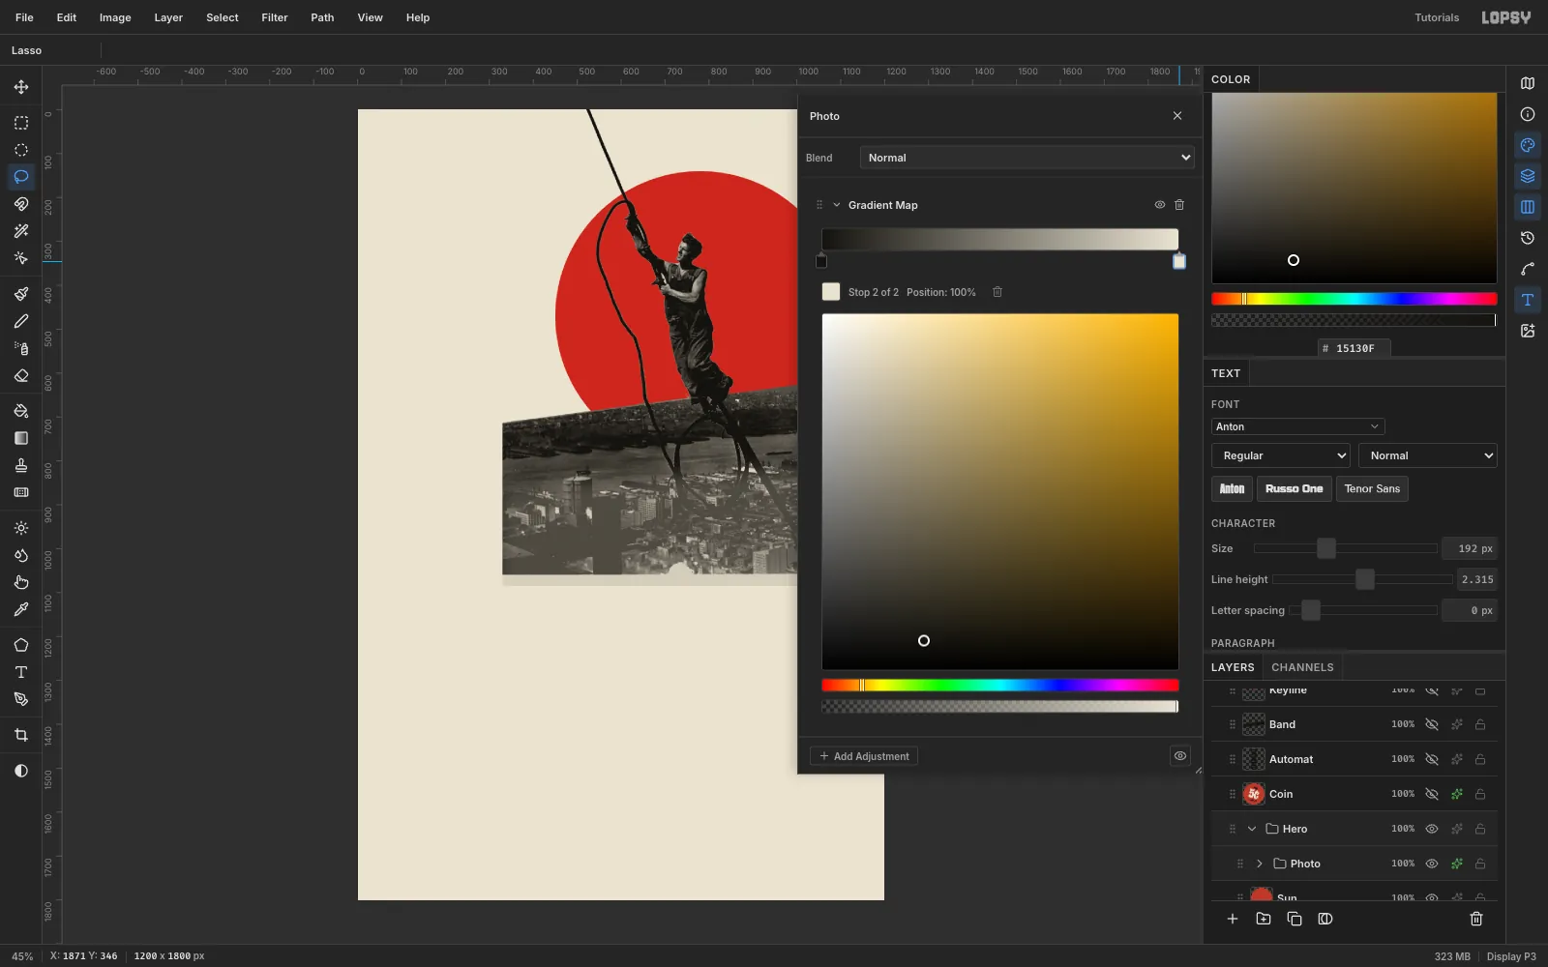Open the File menu
The width and height of the screenshot is (1548, 967).
tap(24, 17)
